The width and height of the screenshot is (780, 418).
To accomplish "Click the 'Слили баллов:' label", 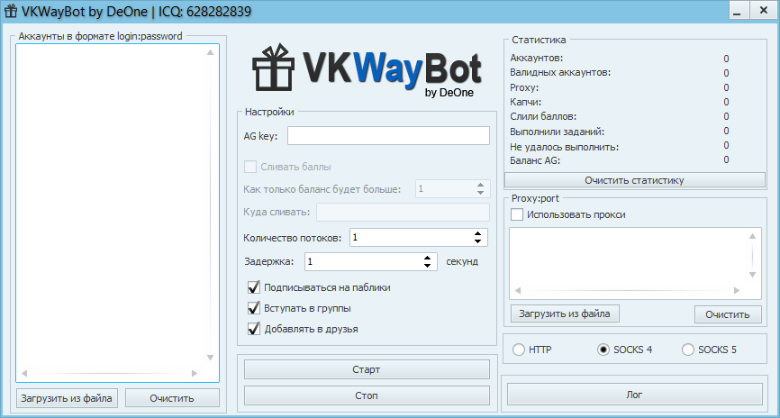I will (543, 116).
